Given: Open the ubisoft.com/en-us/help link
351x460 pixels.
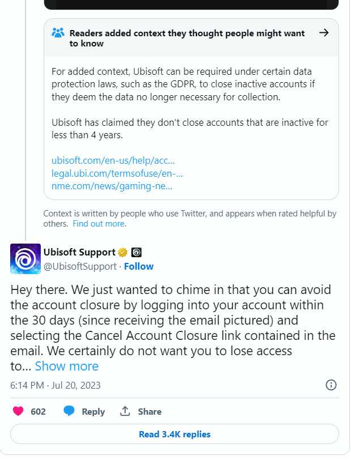Looking at the screenshot, I should (x=113, y=160).
